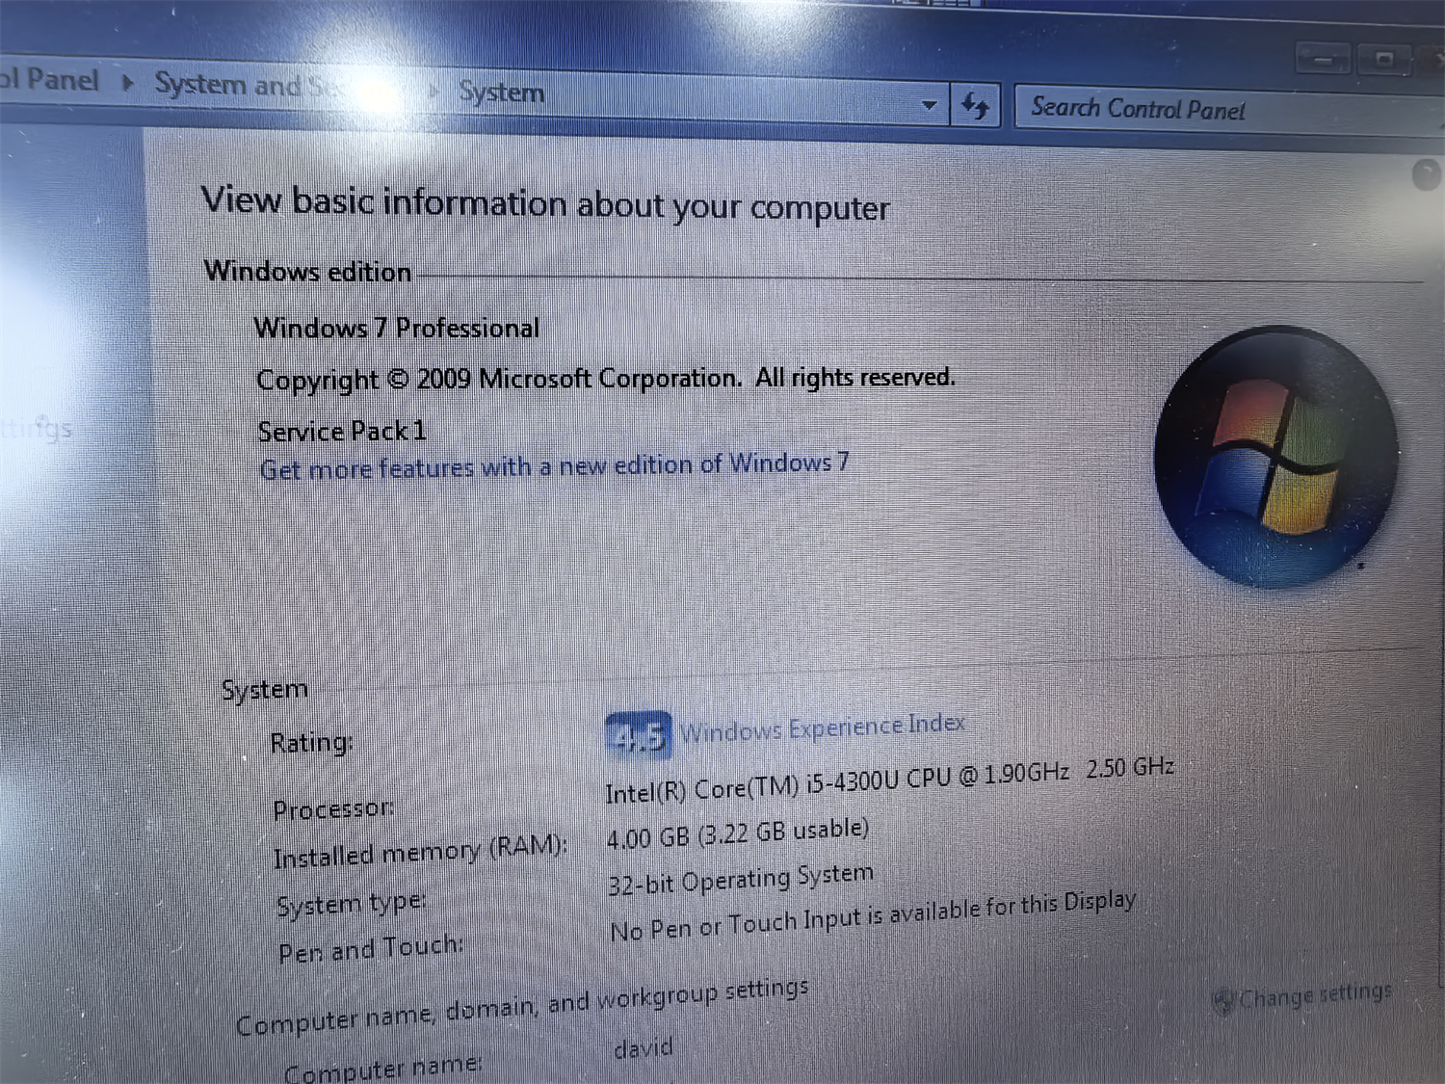1445x1084 pixels.
Task: Click the Windows 7 Professional edition text
Action: pos(397,329)
